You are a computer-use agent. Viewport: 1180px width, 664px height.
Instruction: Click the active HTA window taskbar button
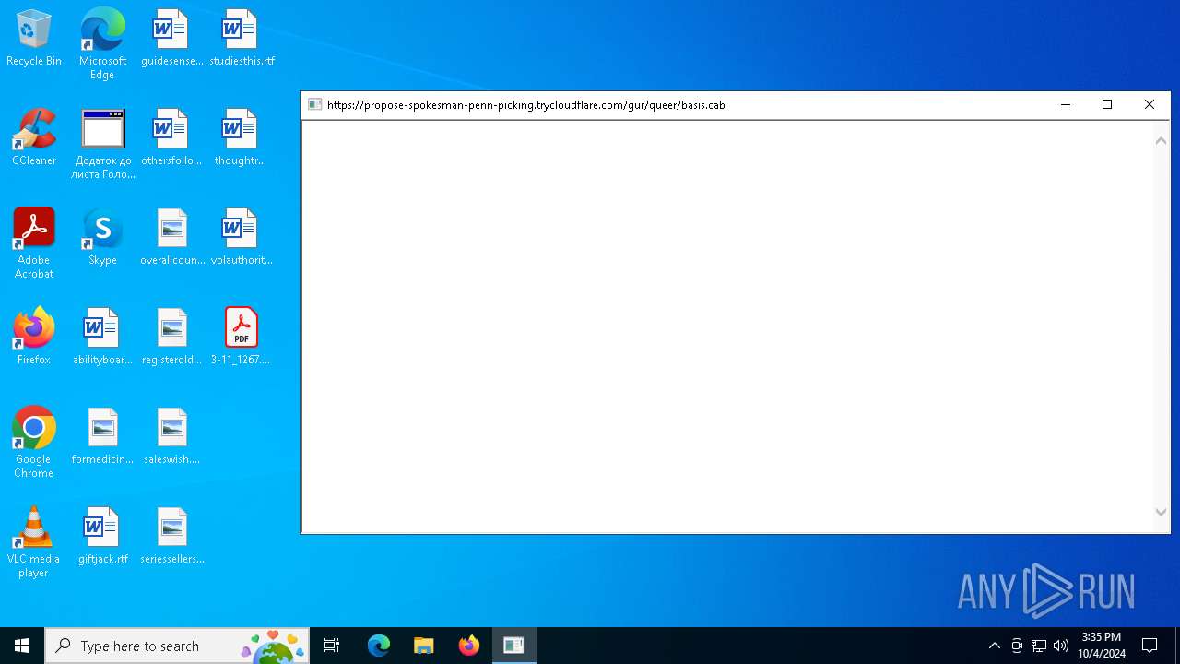tap(513, 646)
